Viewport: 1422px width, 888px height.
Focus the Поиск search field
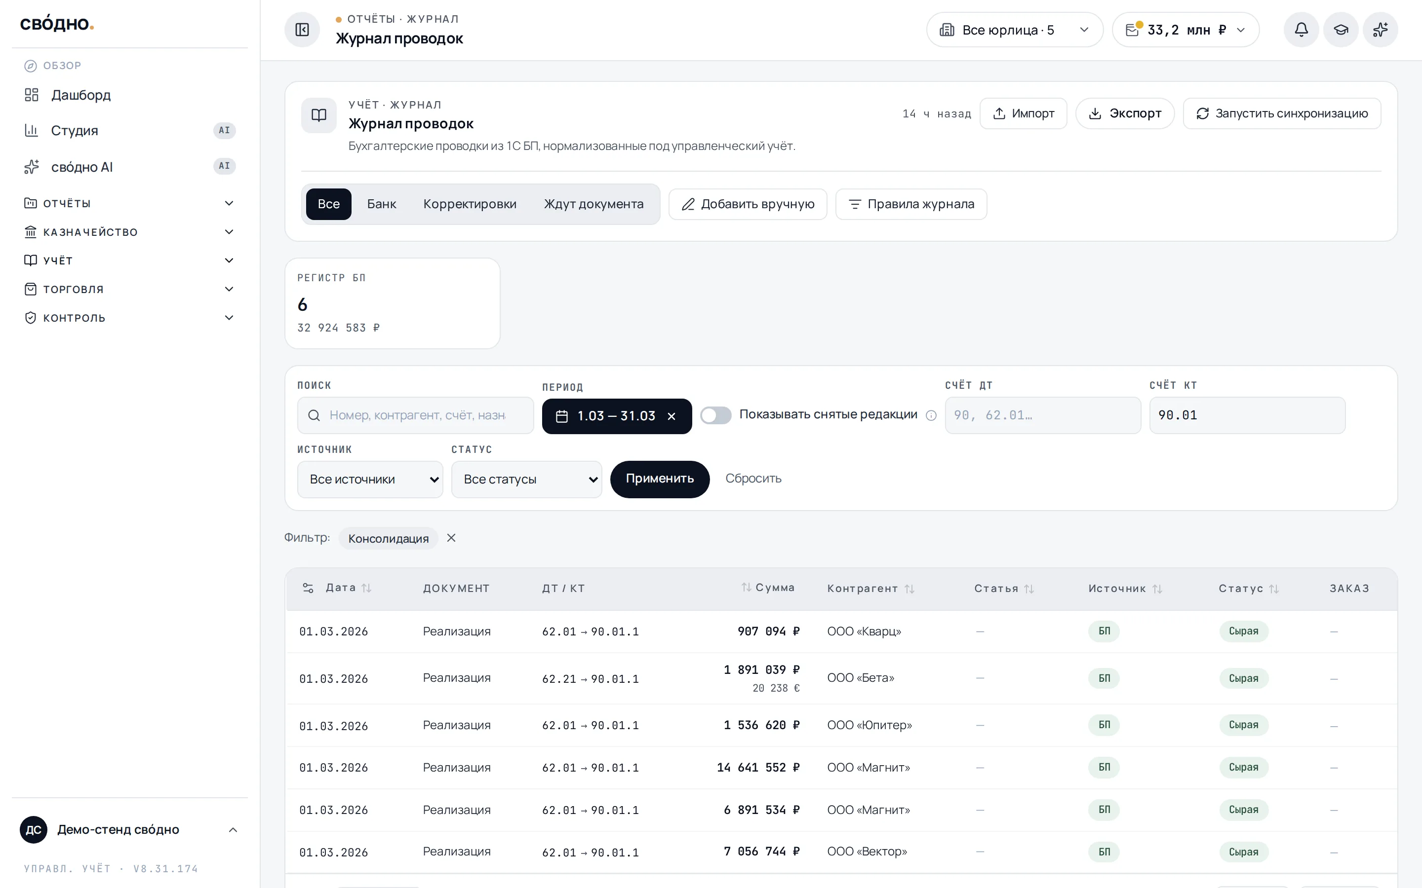(415, 415)
